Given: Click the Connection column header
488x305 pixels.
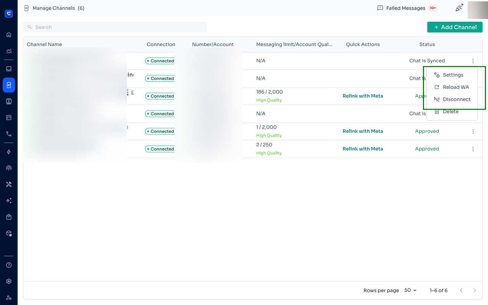Looking at the screenshot, I should (x=161, y=44).
